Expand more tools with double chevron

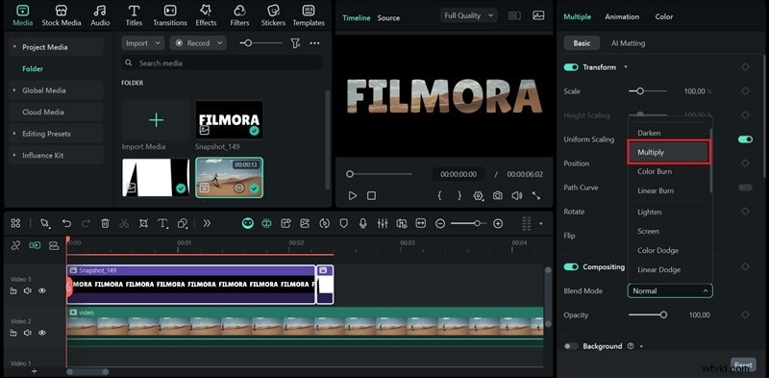click(x=207, y=223)
